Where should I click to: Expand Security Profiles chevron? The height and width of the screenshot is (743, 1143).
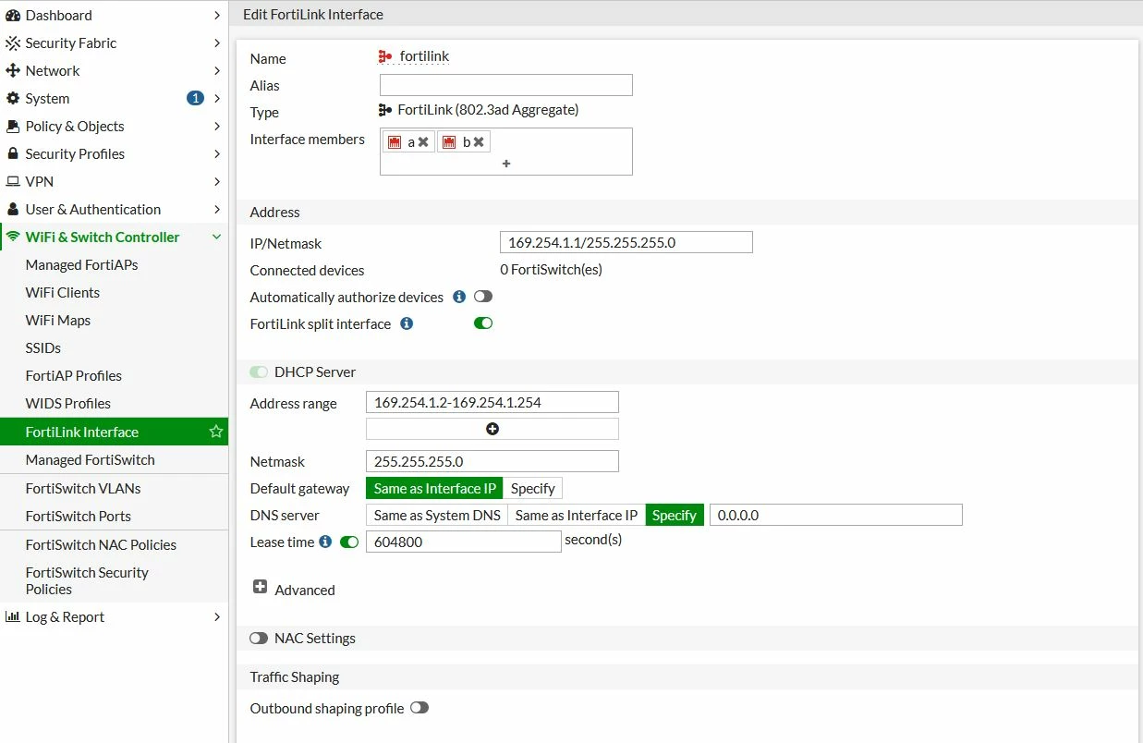pos(216,154)
